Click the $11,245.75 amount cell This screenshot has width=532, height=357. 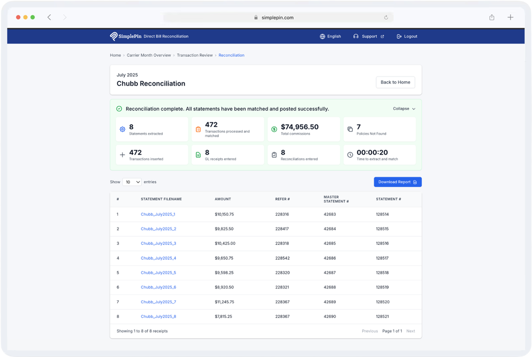225,302
